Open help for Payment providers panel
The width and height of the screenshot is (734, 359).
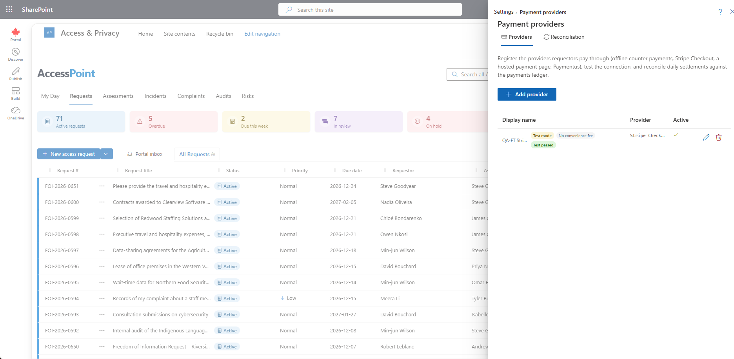720,12
